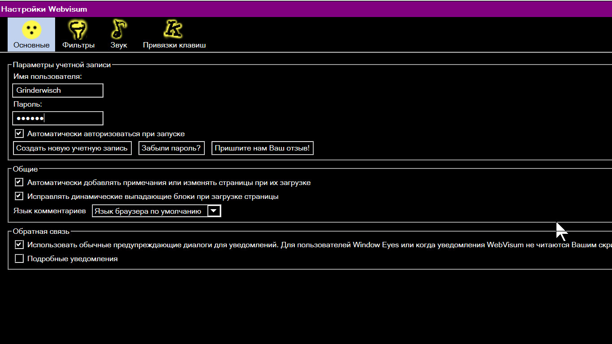The height and width of the screenshot is (344, 612).
Task: Click the Забыли пароль? button
Action: (x=171, y=148)
